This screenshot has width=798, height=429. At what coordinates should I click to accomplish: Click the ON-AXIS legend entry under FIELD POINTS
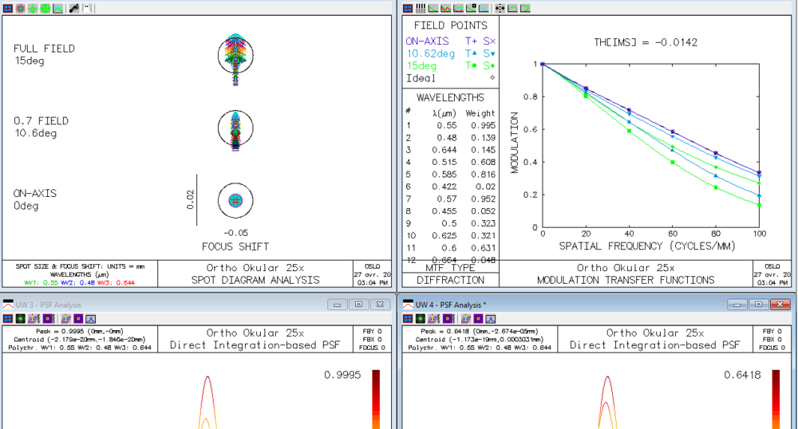450,41
